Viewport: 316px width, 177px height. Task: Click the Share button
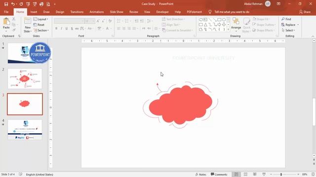(x=305, y=12)
